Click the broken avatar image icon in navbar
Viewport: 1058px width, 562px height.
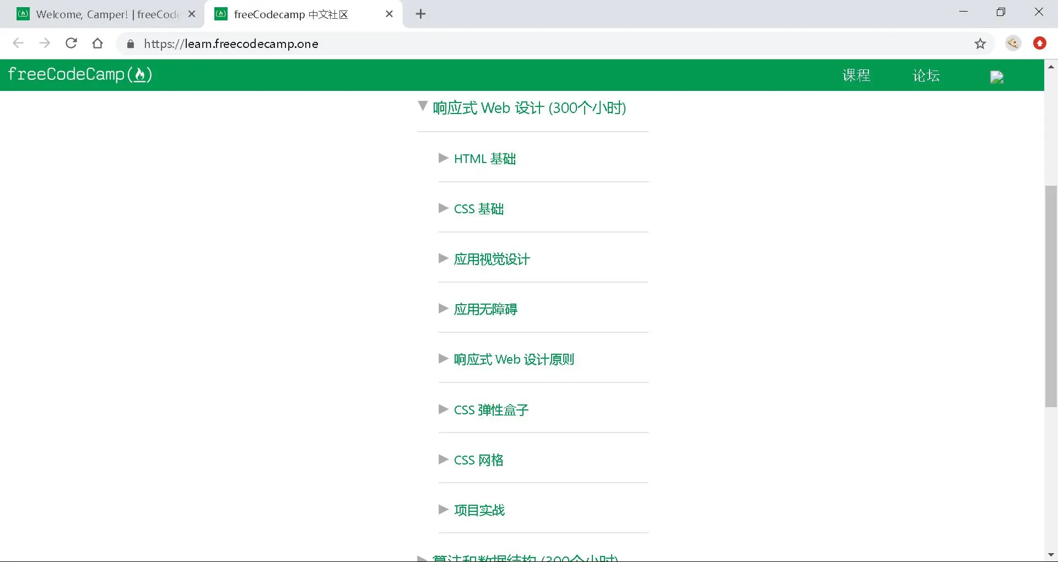pos(996,77)
